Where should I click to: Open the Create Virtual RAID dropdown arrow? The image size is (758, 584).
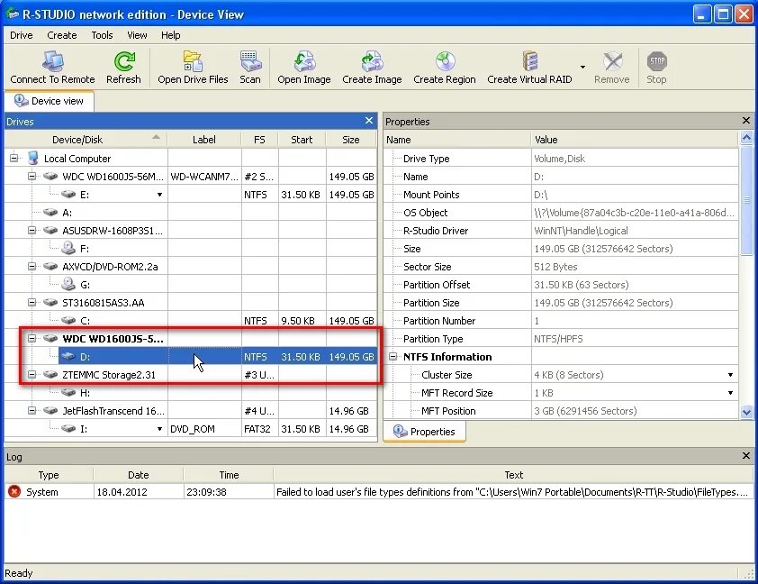coord(582,67)
